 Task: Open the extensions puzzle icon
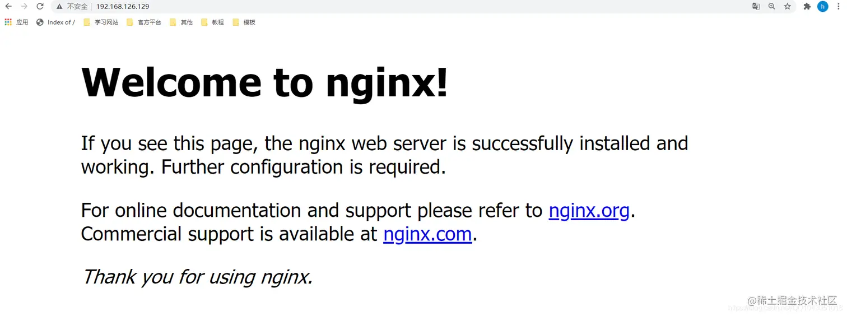[807, 6]
